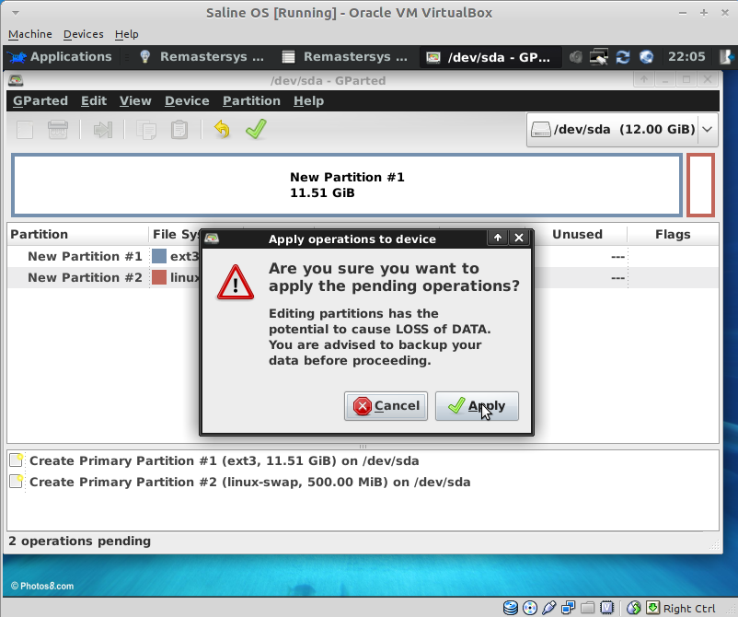Click the update refresh tray icon
Screen dimensions: 738x617
point(623,57)
